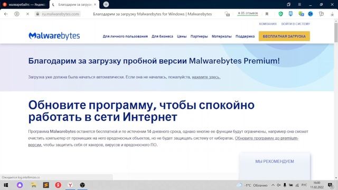Open Sublime Text from the taskbar
Screen dimensions: 338x190
[x=46, y=185]
